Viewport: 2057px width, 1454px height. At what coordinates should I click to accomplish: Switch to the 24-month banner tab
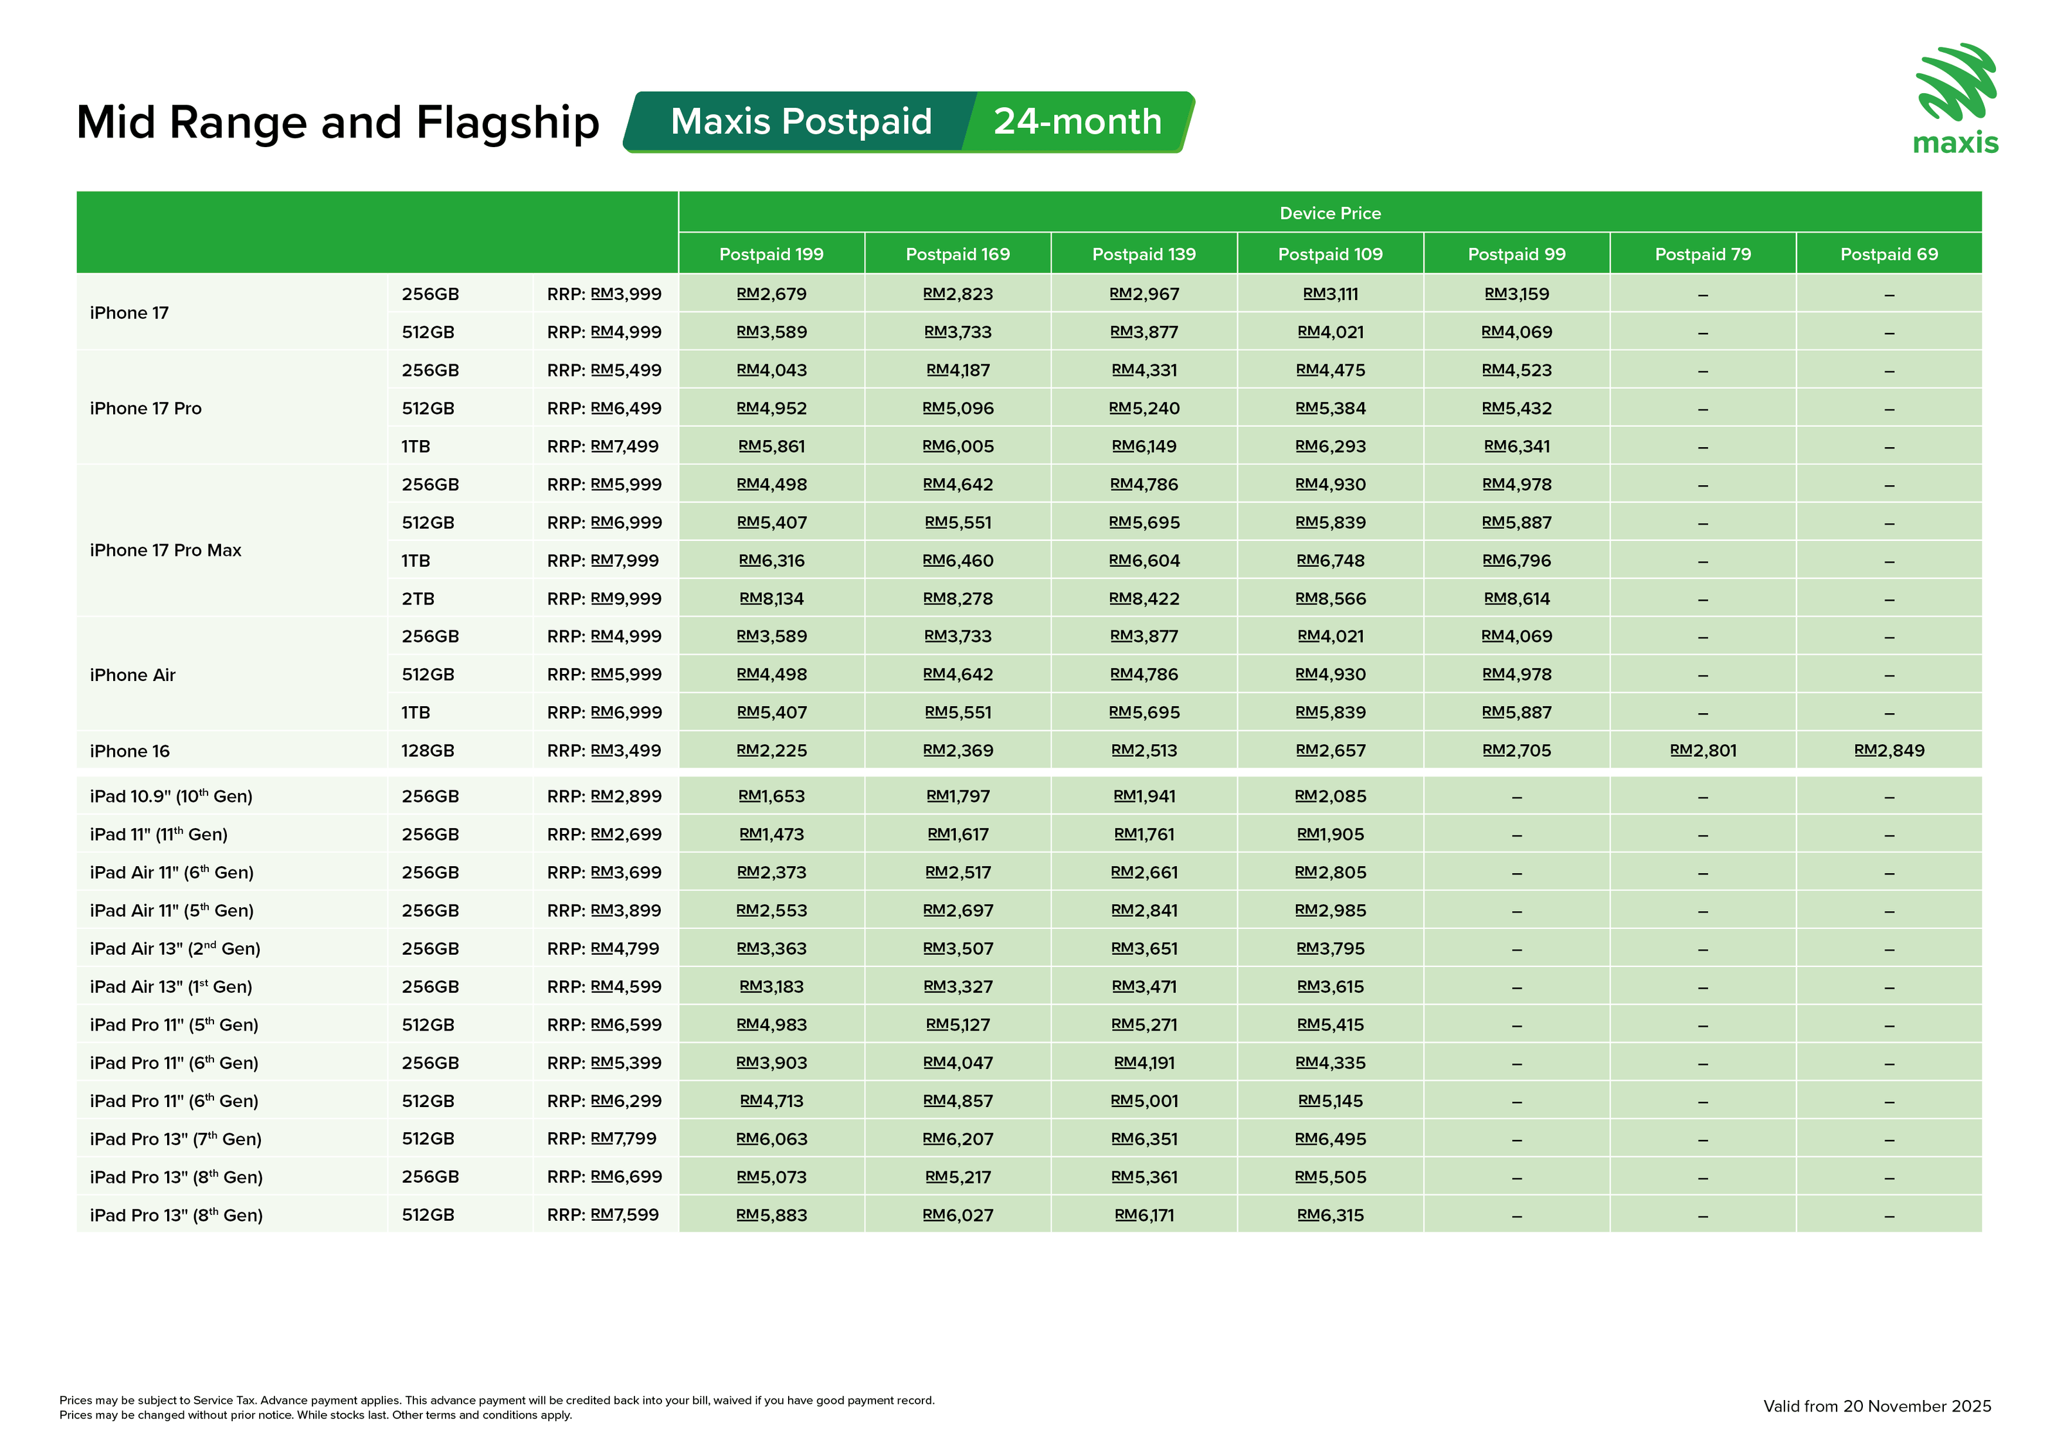[1077, 122]
